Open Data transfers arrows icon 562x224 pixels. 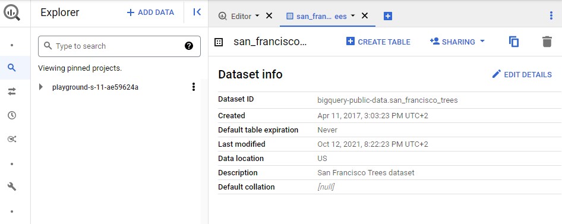coord(12,92)
